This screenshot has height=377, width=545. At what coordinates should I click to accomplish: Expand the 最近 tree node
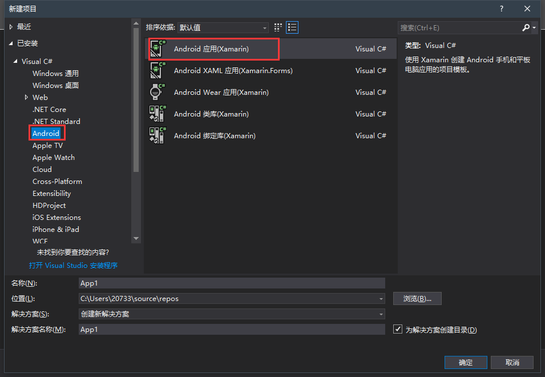pos(11,27)
